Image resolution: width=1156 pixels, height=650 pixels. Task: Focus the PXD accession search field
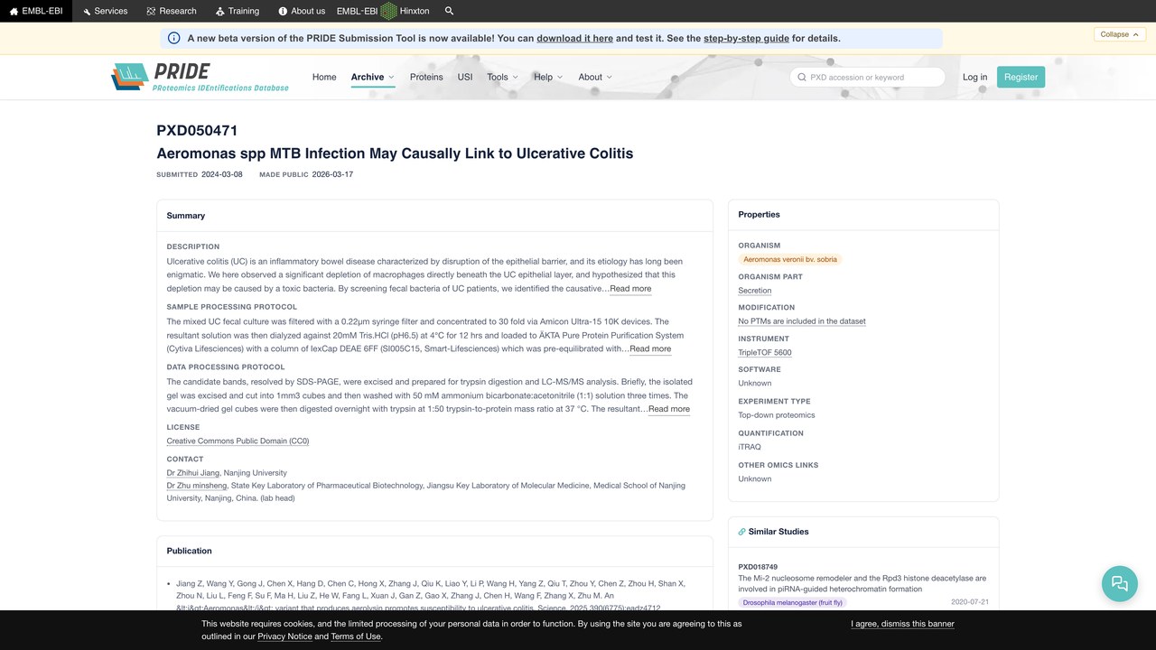pyautogui.click(x=867, y=78)
